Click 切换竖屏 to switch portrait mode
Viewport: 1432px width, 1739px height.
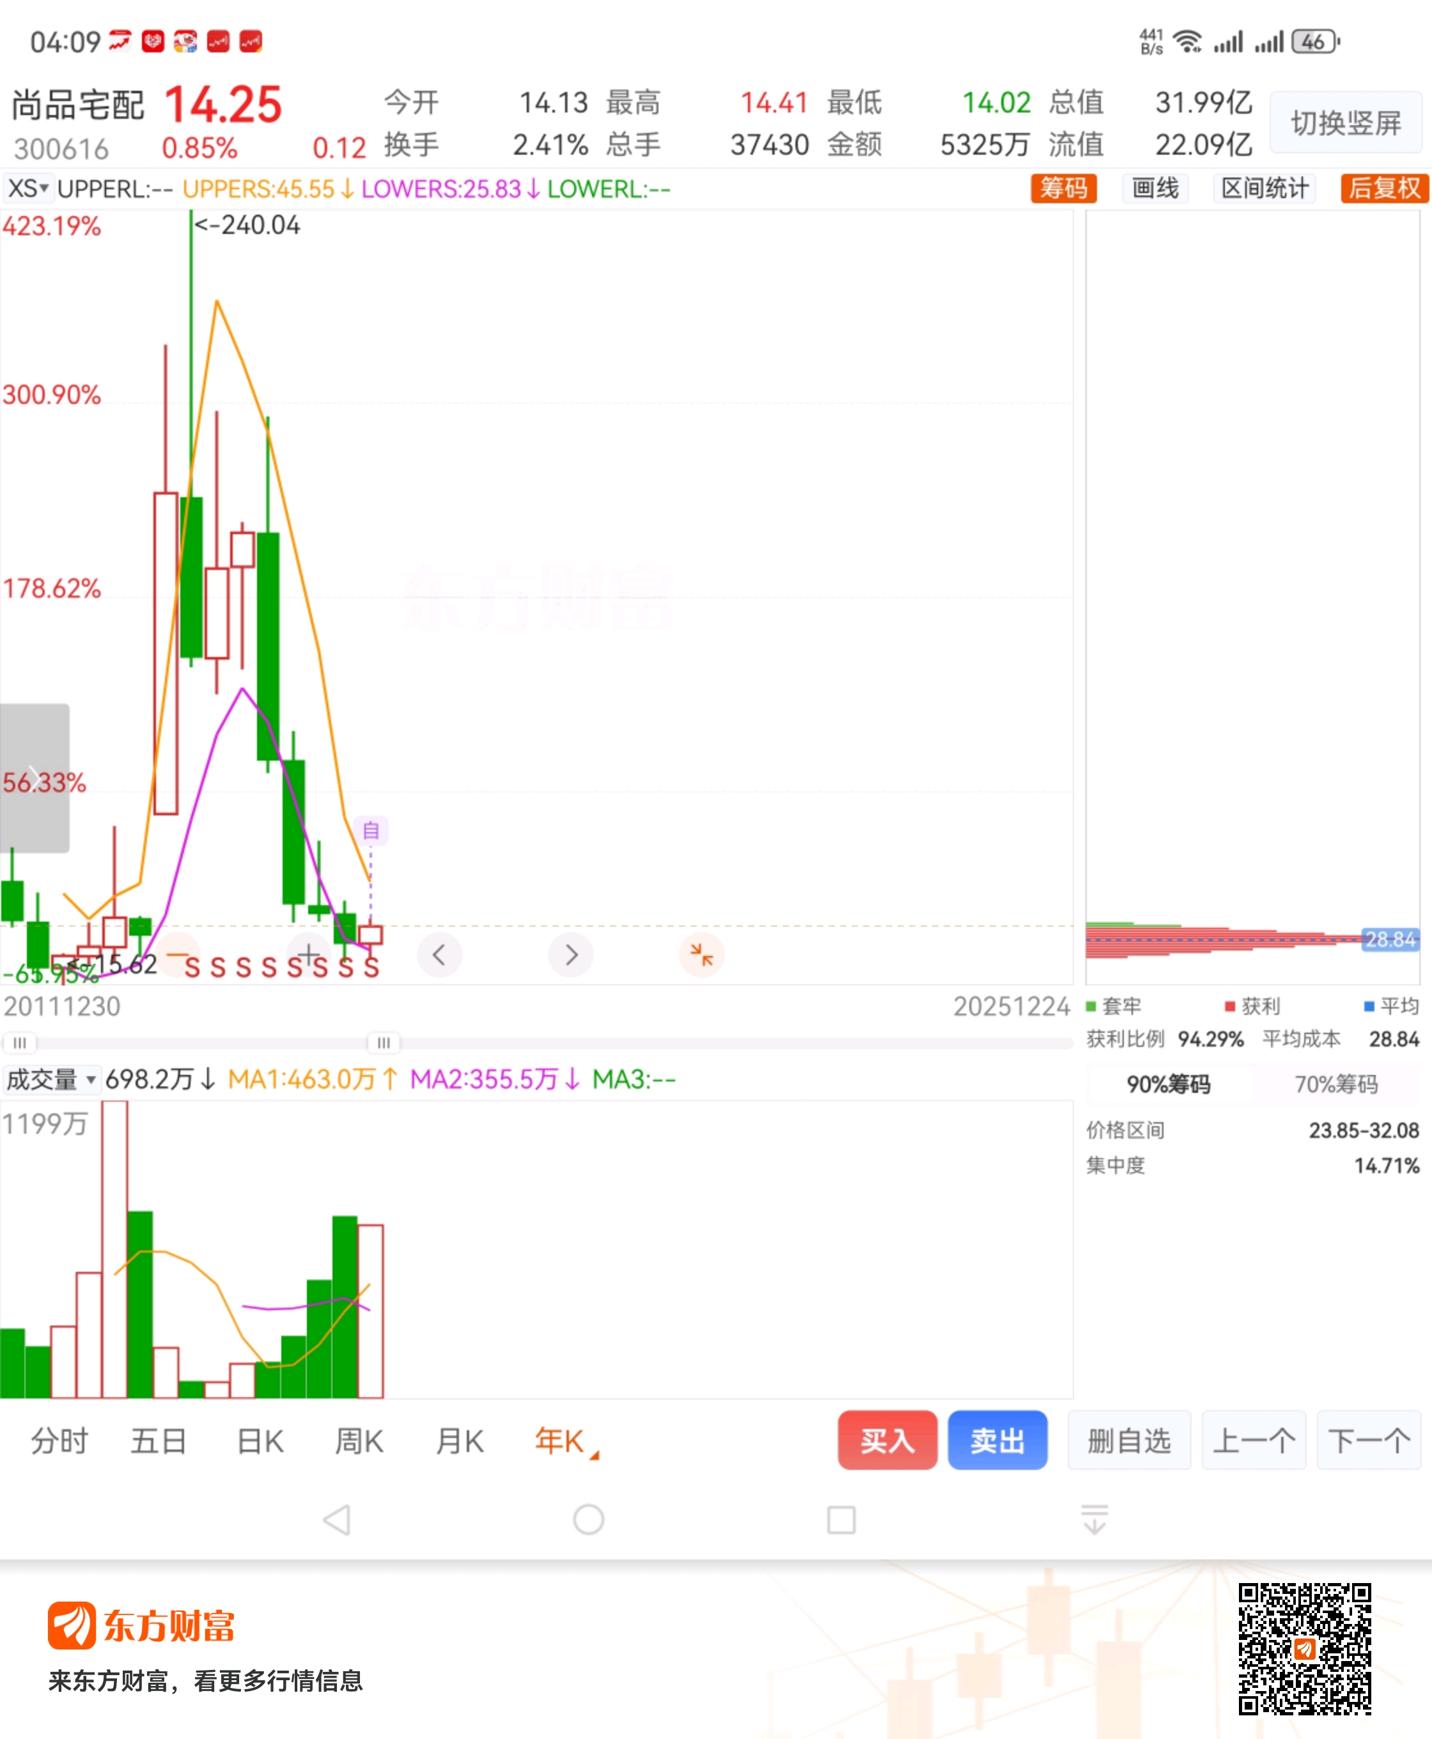[x=1346, y=123]
